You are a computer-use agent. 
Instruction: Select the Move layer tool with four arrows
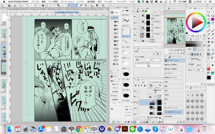pos(209,19)
